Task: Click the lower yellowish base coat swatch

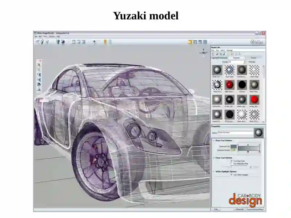Action: coord(234,150)
